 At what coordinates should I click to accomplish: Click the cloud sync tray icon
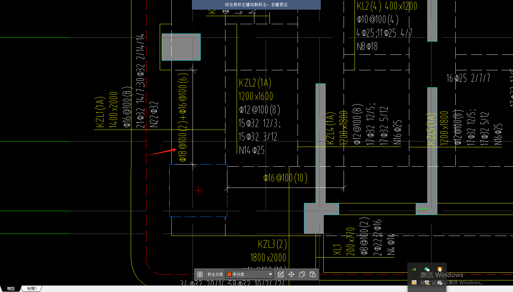pos(440,283)
